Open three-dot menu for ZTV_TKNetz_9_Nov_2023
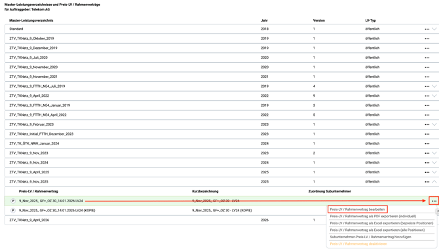The height and width of the screenshot is (250, 439). pyautogui.click(x=427, y=153)
